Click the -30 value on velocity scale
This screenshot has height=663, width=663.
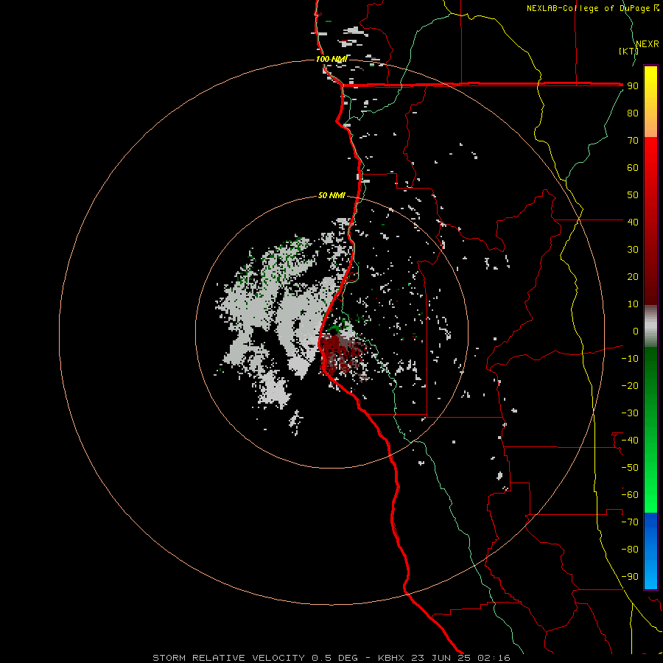click(x=630, y=413)
